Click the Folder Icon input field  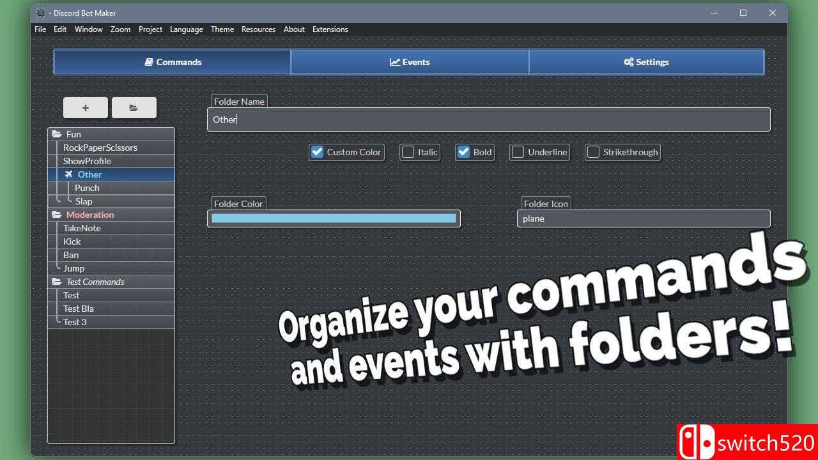point(643,218)
